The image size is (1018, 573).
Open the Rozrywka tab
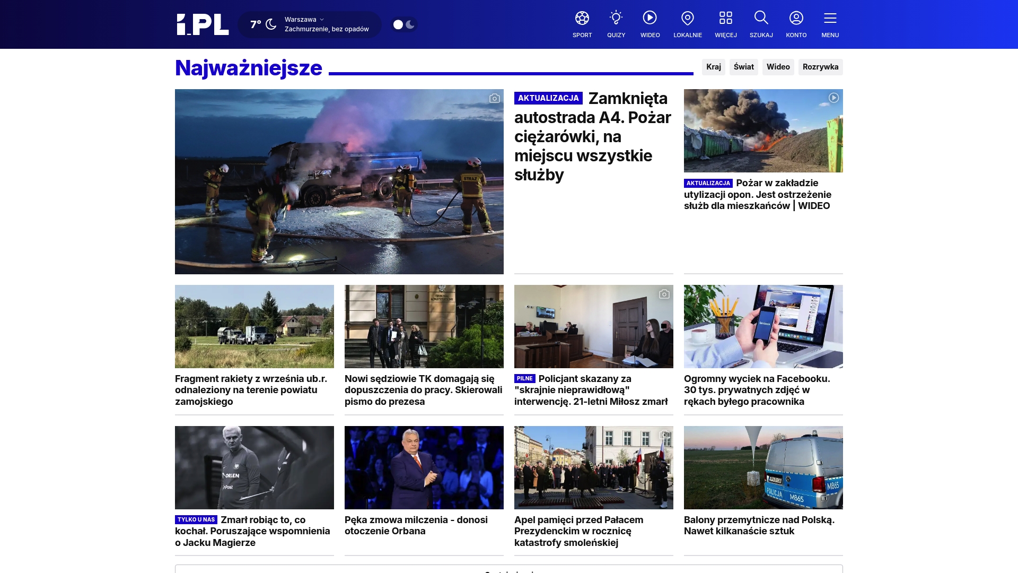pyautogui.click(x=821, y=67)
